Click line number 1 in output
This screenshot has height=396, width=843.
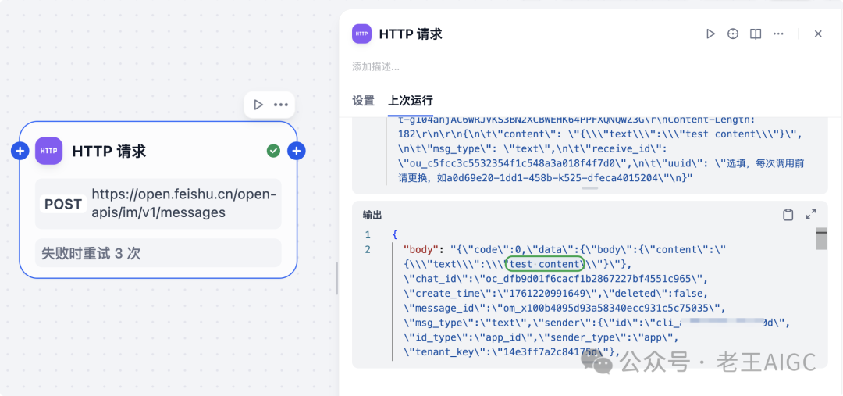point(368,235)
